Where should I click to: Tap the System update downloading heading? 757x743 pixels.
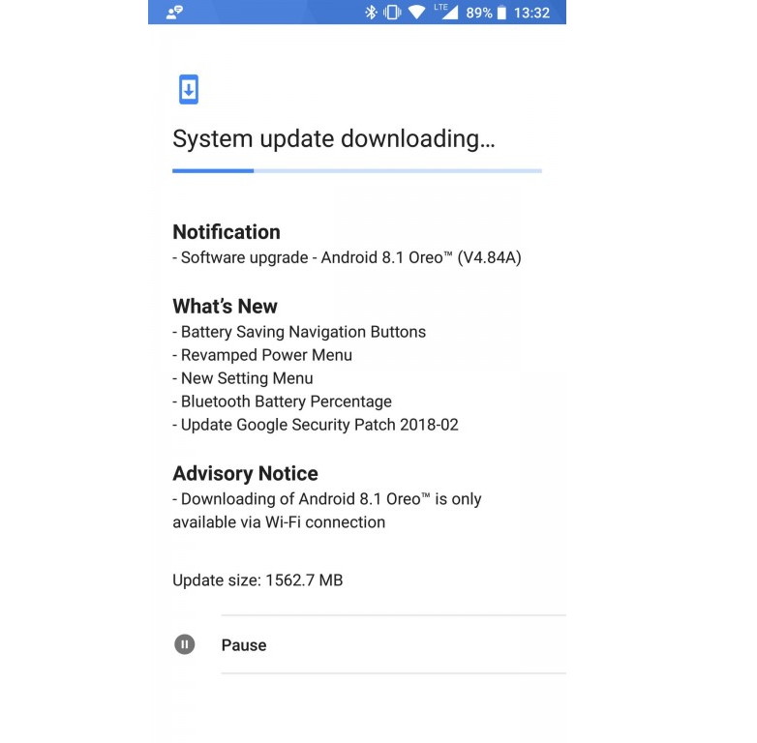334,139
